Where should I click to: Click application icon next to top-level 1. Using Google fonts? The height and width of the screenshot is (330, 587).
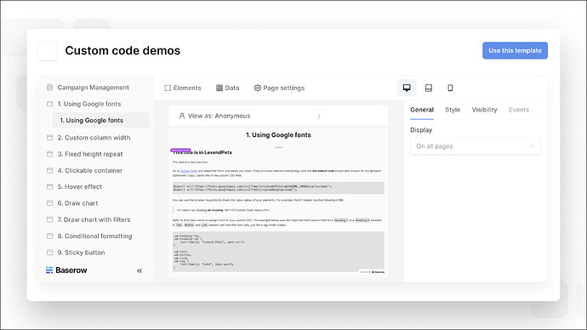point(50,104)
